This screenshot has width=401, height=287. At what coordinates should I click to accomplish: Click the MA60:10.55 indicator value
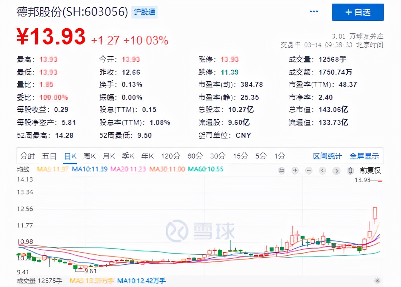point(206,169)
